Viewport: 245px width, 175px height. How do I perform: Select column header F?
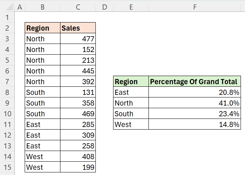tap(195, 6)
